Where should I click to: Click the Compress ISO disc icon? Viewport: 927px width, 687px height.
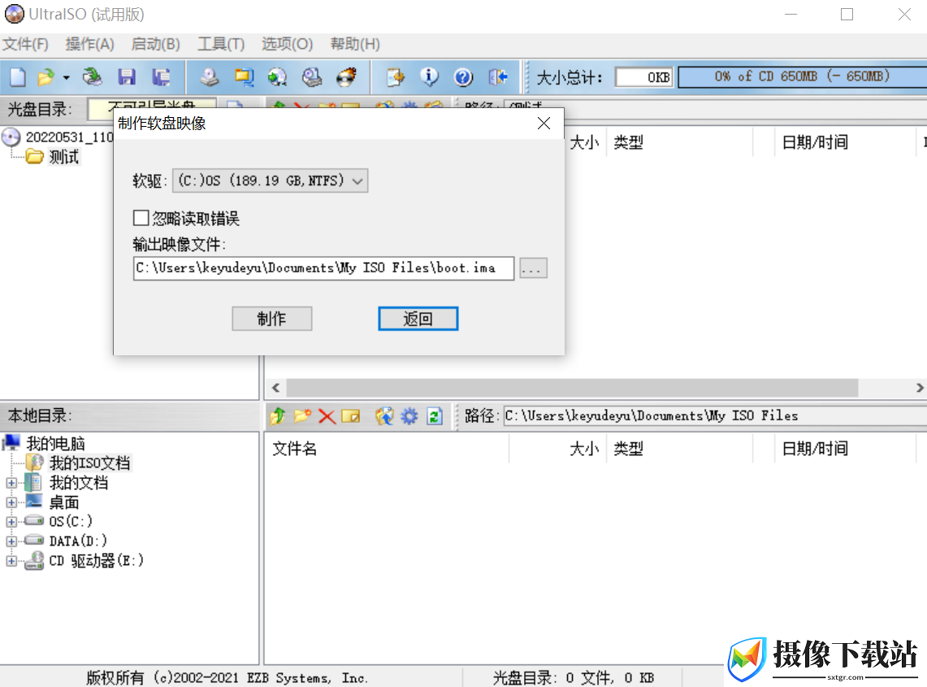[x=277, y=77]
